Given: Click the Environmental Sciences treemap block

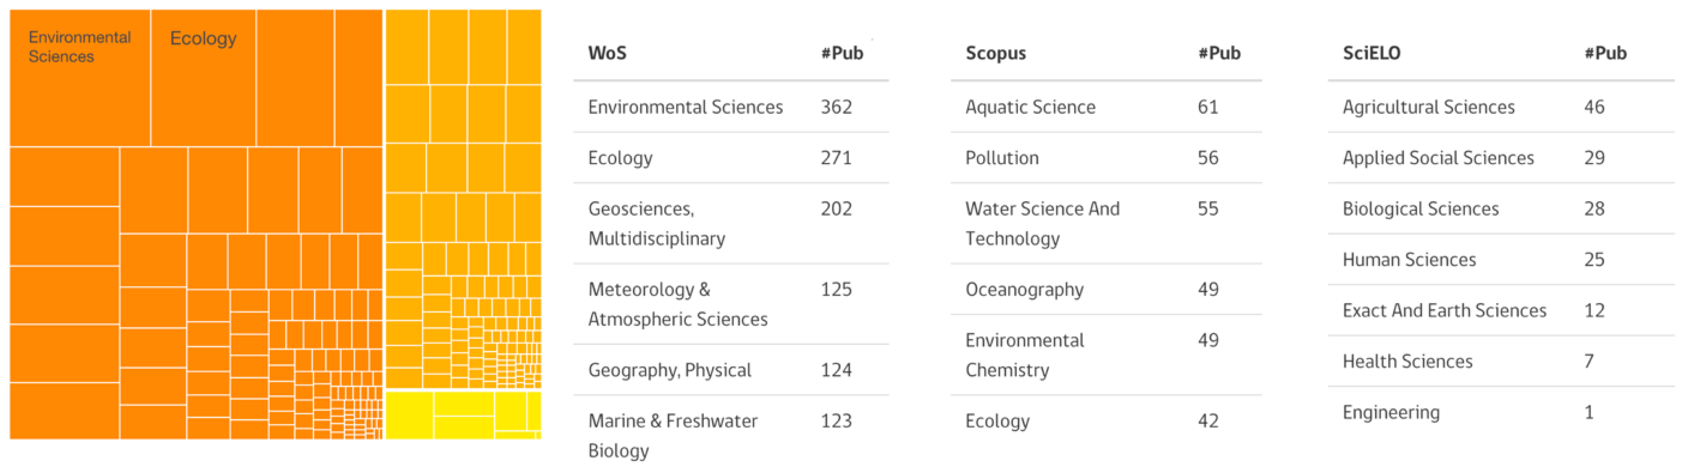Looking at the screenshot, I should click(80, 79).
